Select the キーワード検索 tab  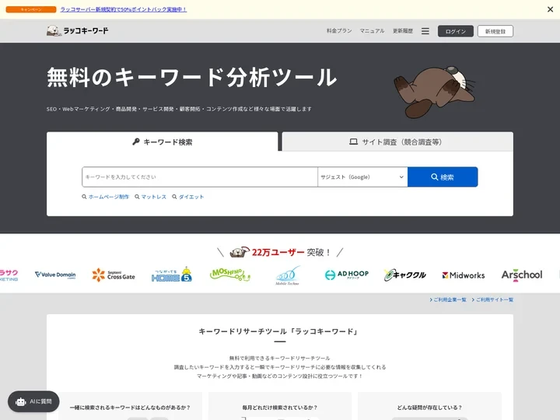[162, 142]
